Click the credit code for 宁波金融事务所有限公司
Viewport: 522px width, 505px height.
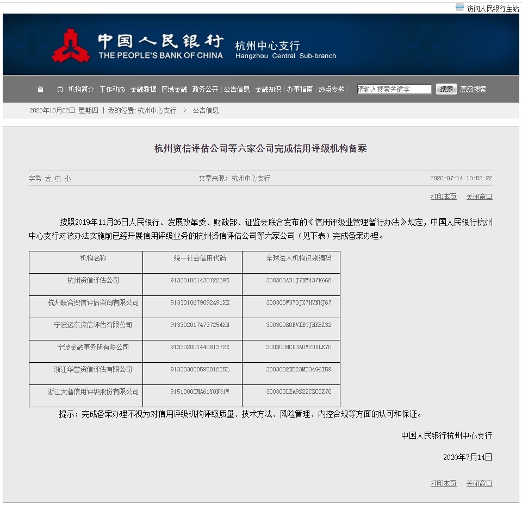200,347
